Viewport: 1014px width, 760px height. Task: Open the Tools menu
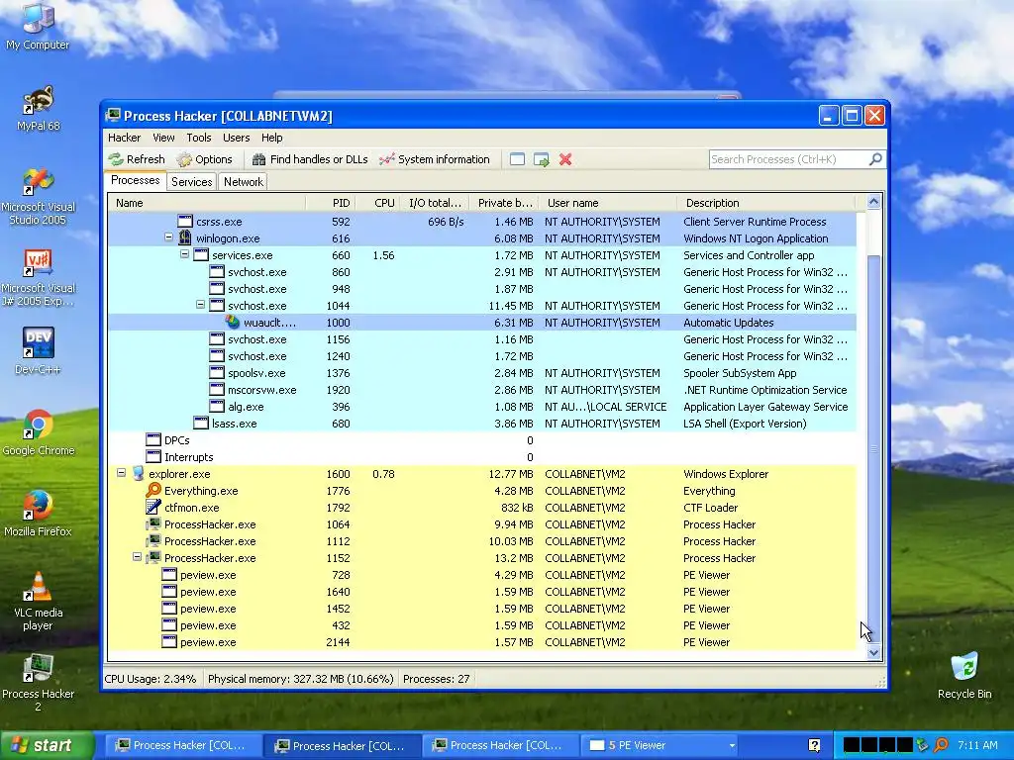pos(198,138)
